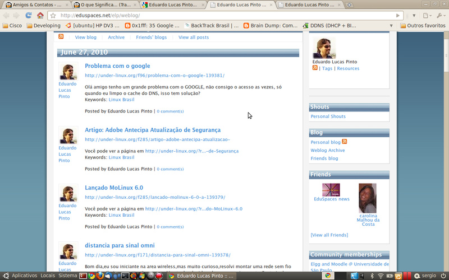
Task: Click the Go arrow in address bar
Action: (398, 16)
